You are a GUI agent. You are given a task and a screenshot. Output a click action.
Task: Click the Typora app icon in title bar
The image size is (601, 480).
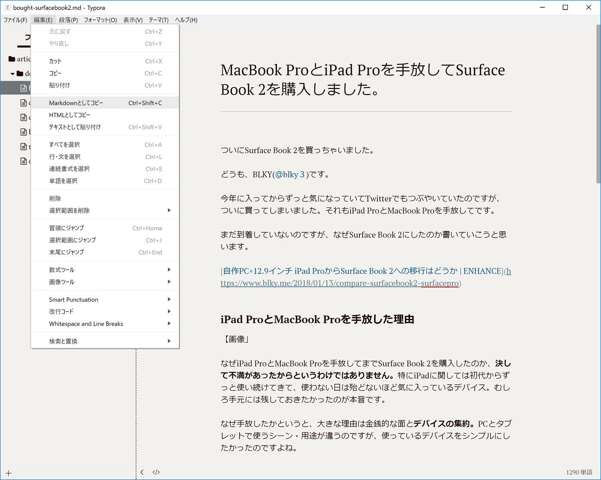[7, 8]
